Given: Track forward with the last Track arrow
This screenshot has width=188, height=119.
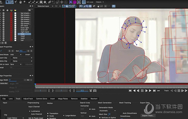Looking at the screenshot, I should pos(186,91).
